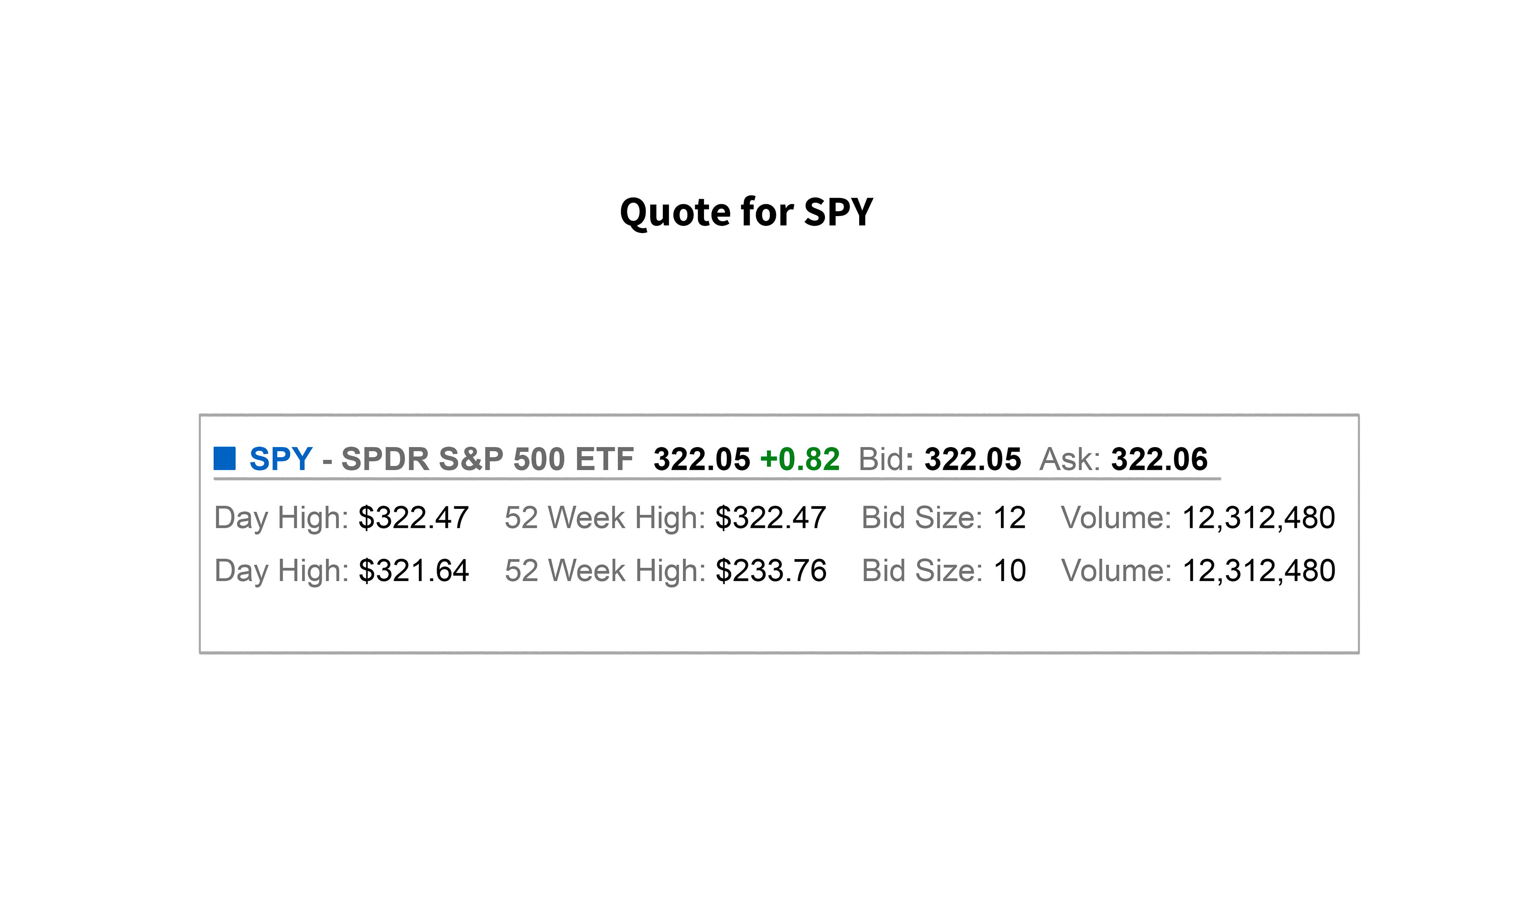
Task: Click the Bid Size value 12
Action: (1010, 518)
